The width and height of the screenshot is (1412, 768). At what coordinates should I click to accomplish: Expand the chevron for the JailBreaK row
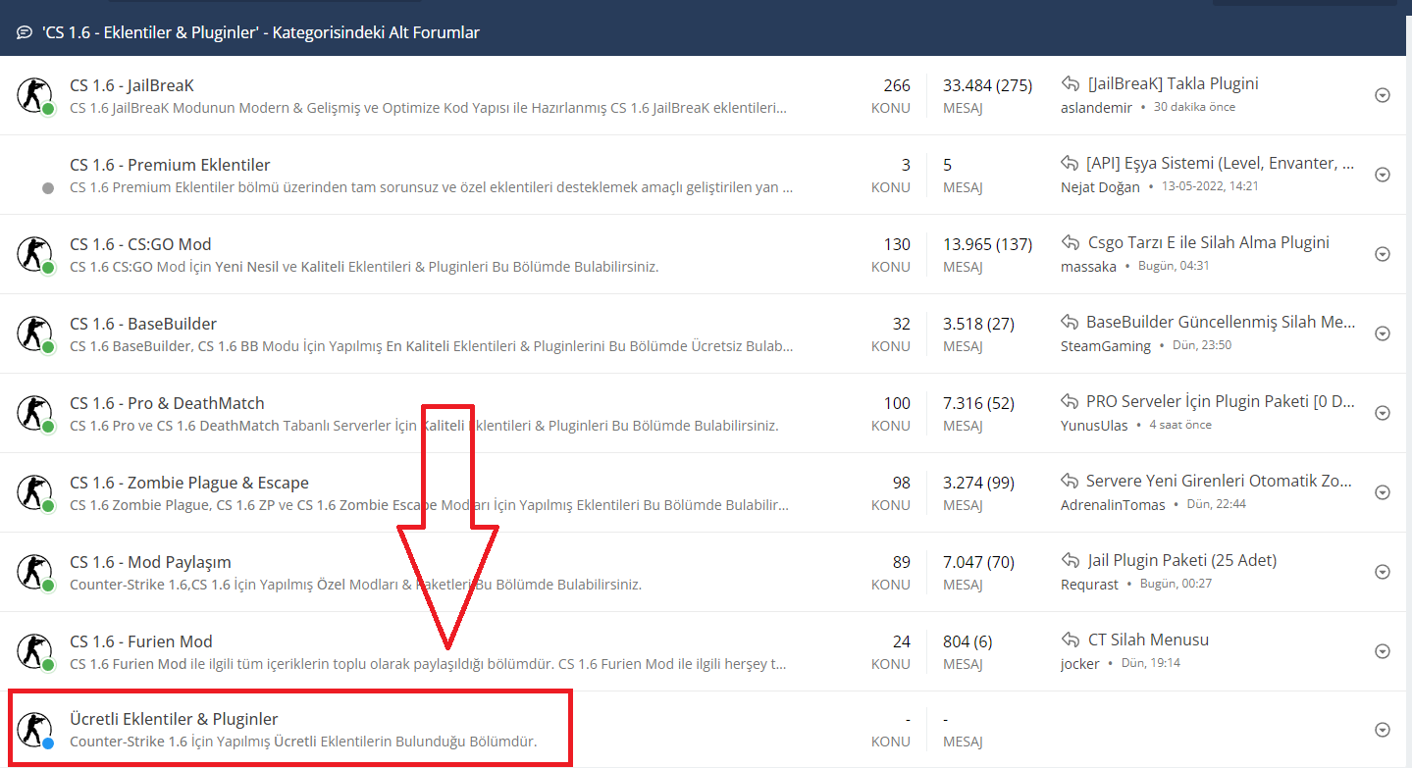(x=1383, y=95)
